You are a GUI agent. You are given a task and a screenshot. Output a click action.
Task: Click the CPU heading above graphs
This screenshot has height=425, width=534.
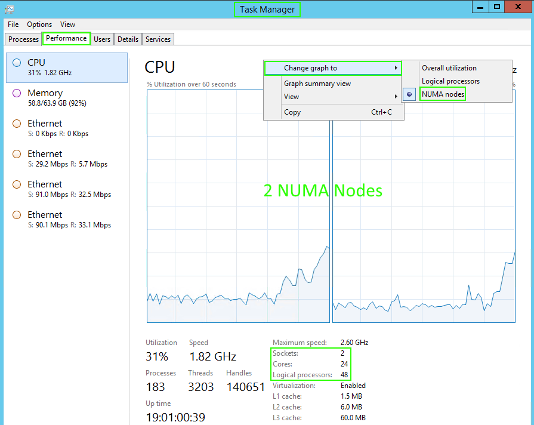[160, 67]
